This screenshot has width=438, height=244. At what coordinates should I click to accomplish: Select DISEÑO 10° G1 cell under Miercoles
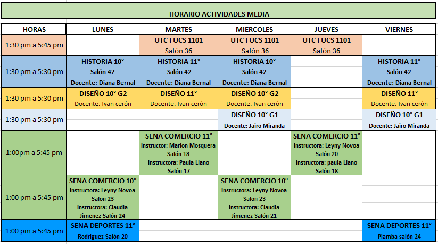(254, 115)
